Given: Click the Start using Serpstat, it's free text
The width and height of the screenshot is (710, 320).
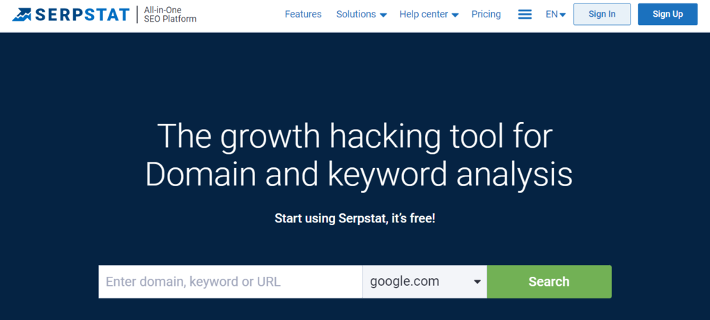Looking at the screenshot, I should [355, 218].
